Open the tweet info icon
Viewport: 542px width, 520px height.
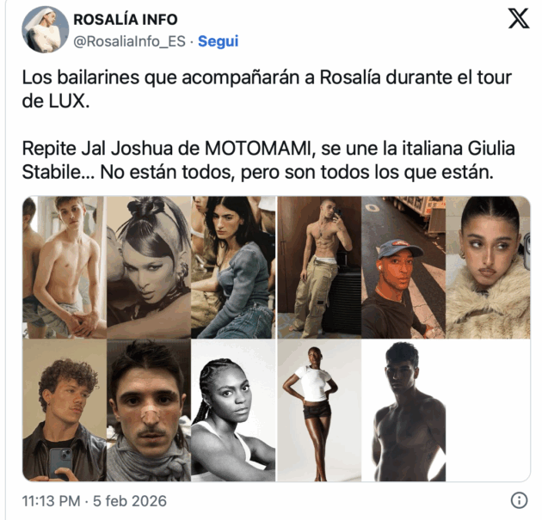tap(519, 500)
